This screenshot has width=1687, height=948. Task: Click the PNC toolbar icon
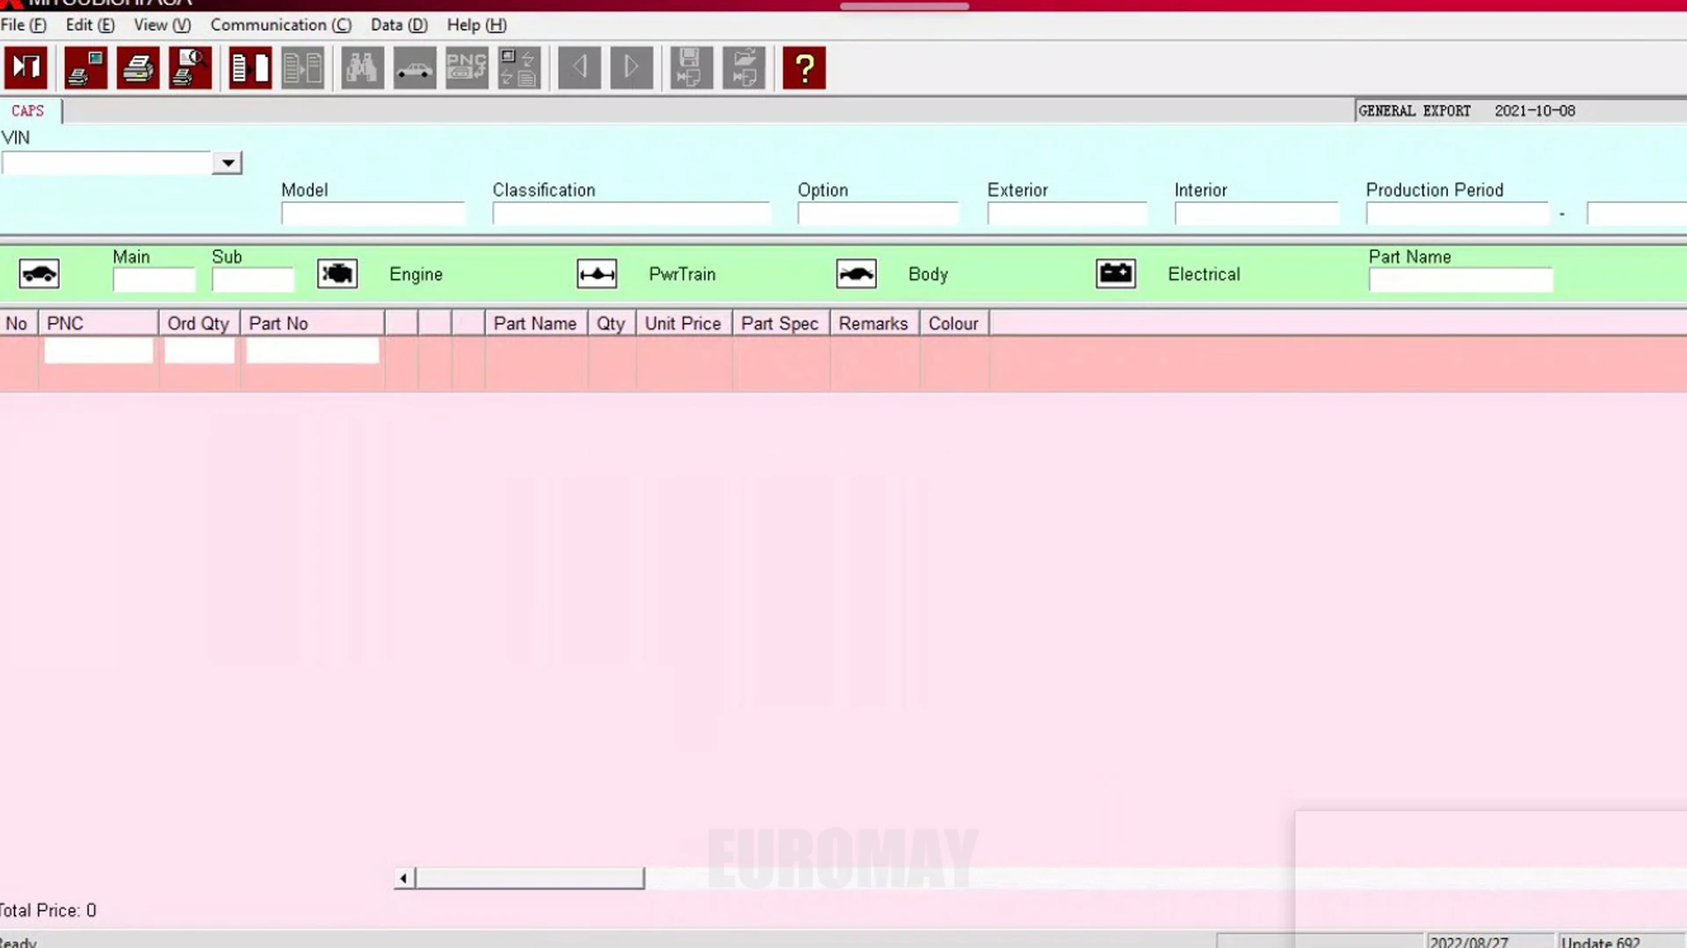coord(467,68)
